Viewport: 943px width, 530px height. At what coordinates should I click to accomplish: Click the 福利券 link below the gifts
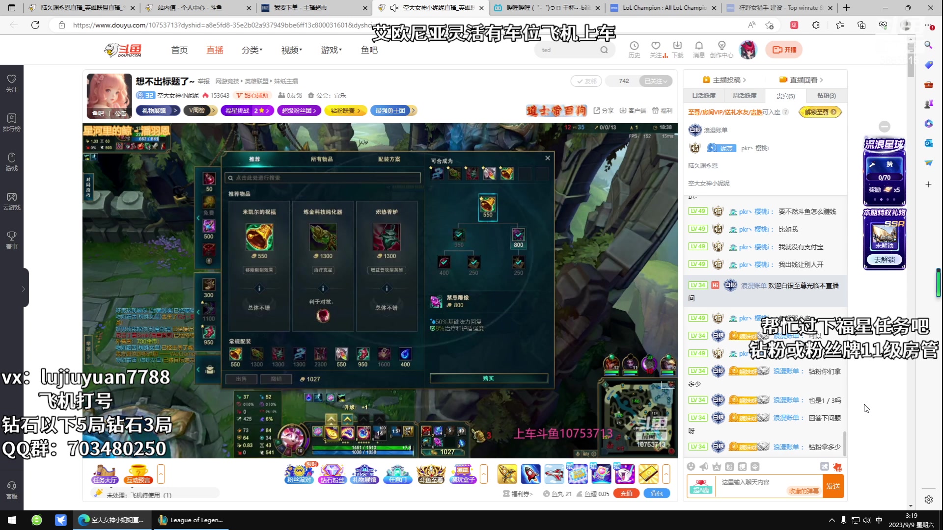pyautogui.click(x=518, y=494)
